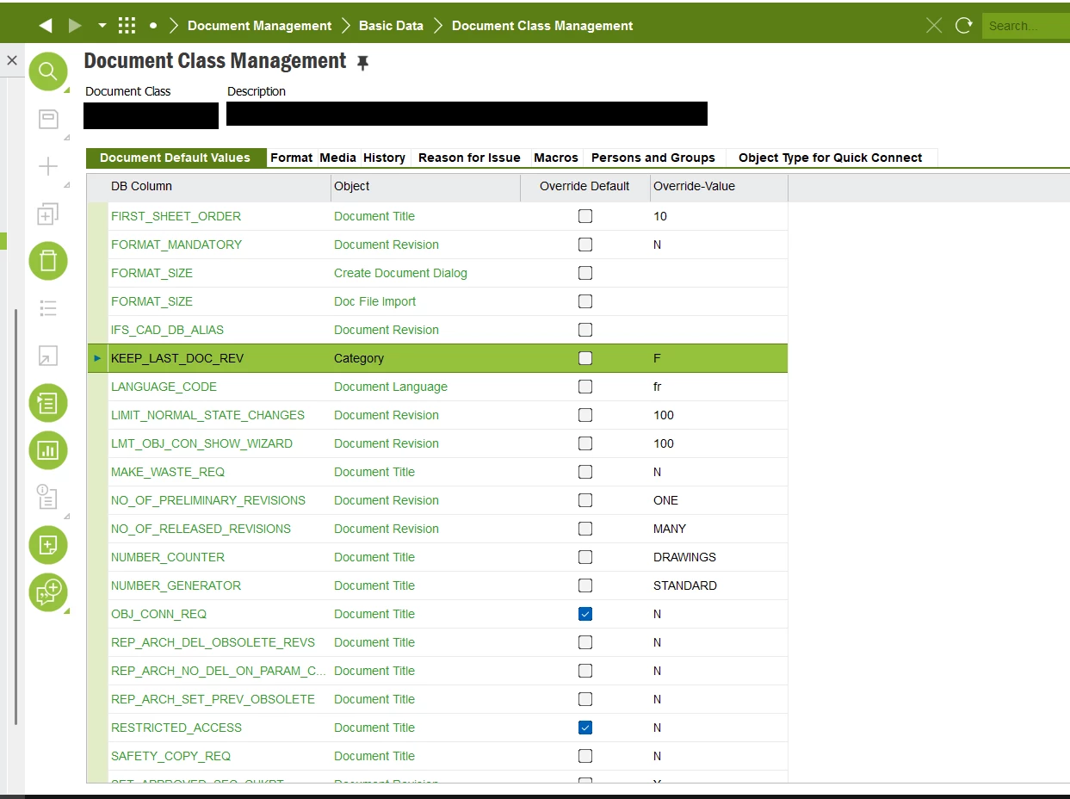Sort by Override Default column header
Viewport: 1070px width, 799px height.
[585, 186]
